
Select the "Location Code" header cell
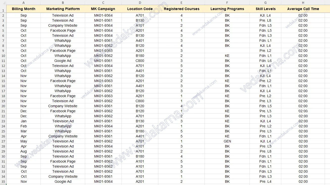pos(140,9)
